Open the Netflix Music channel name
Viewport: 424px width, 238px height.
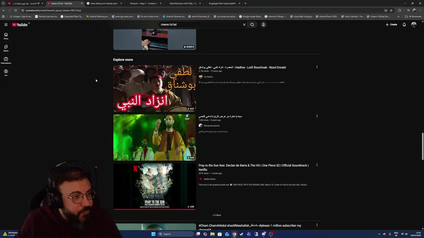tap(210, 179)
